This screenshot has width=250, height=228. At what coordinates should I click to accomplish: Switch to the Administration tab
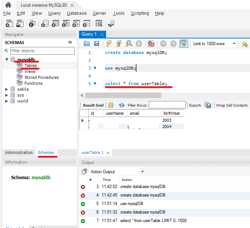(19, 152)
